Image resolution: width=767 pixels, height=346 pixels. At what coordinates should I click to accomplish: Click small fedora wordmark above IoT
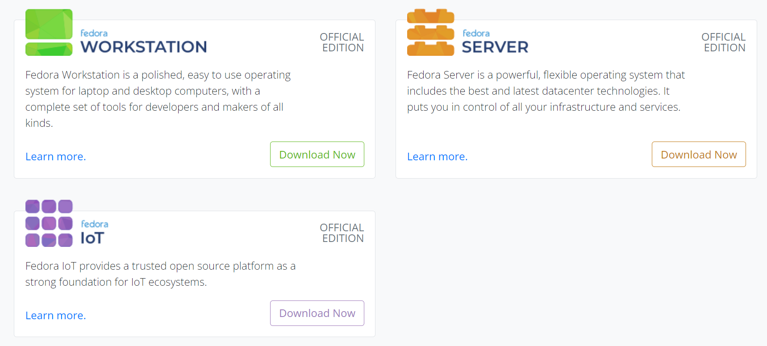point(95,224)
